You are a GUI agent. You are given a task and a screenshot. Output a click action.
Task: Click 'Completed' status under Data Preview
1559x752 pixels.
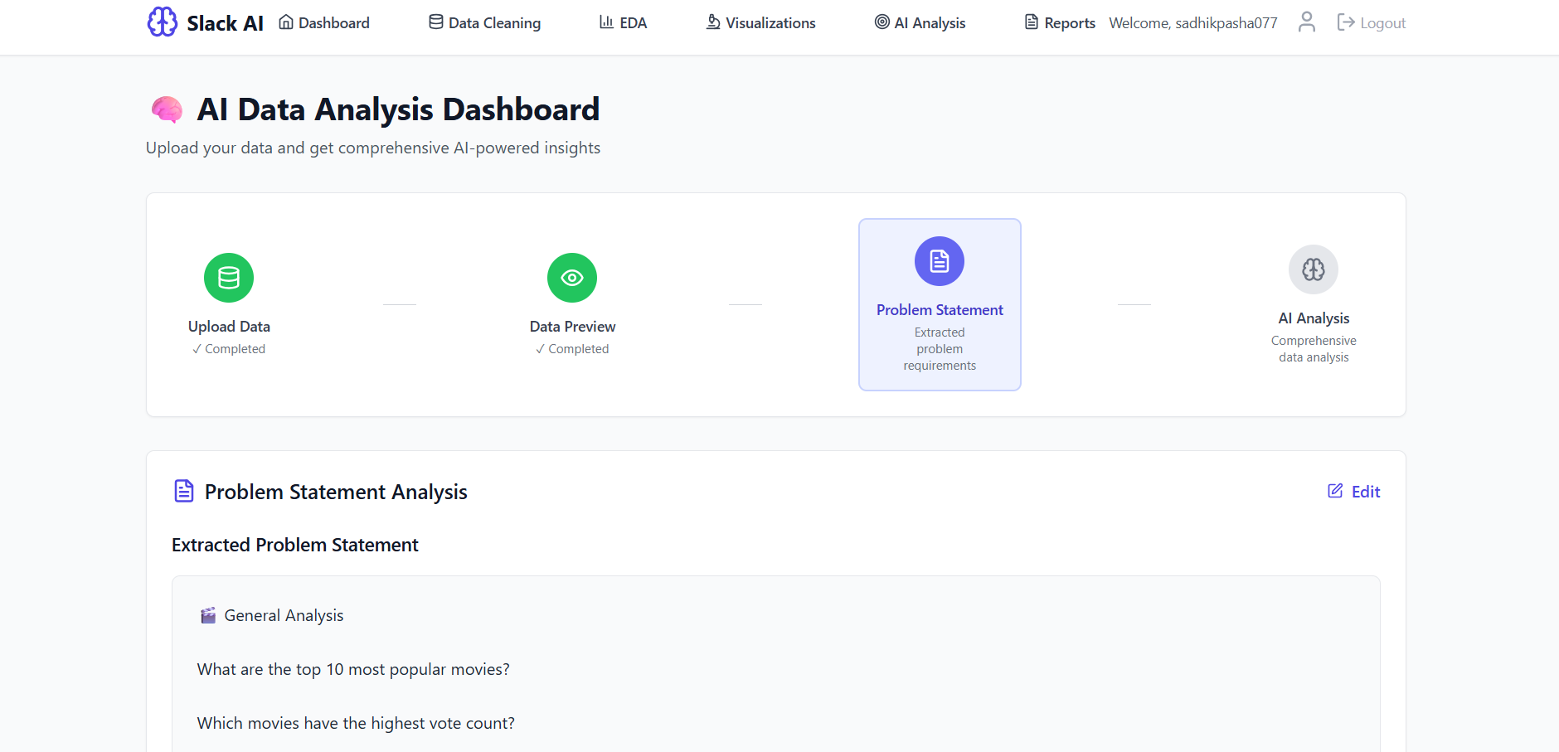[572, 349]
